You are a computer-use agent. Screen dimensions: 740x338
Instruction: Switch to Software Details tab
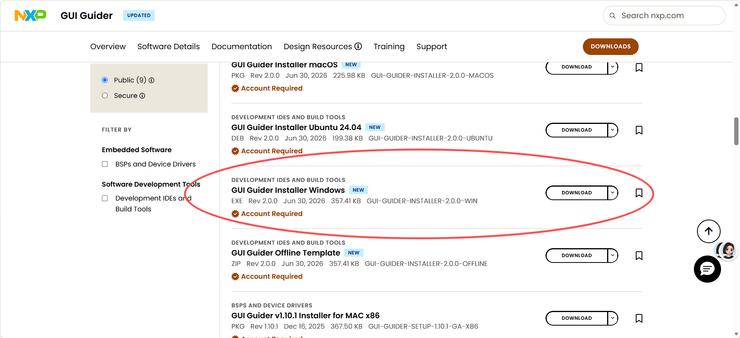pyautogui.click(x=169, y=46)
